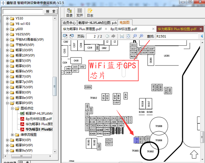Click the first page-layout icon before 页码
Screen dimensions: 205x163
65,36
